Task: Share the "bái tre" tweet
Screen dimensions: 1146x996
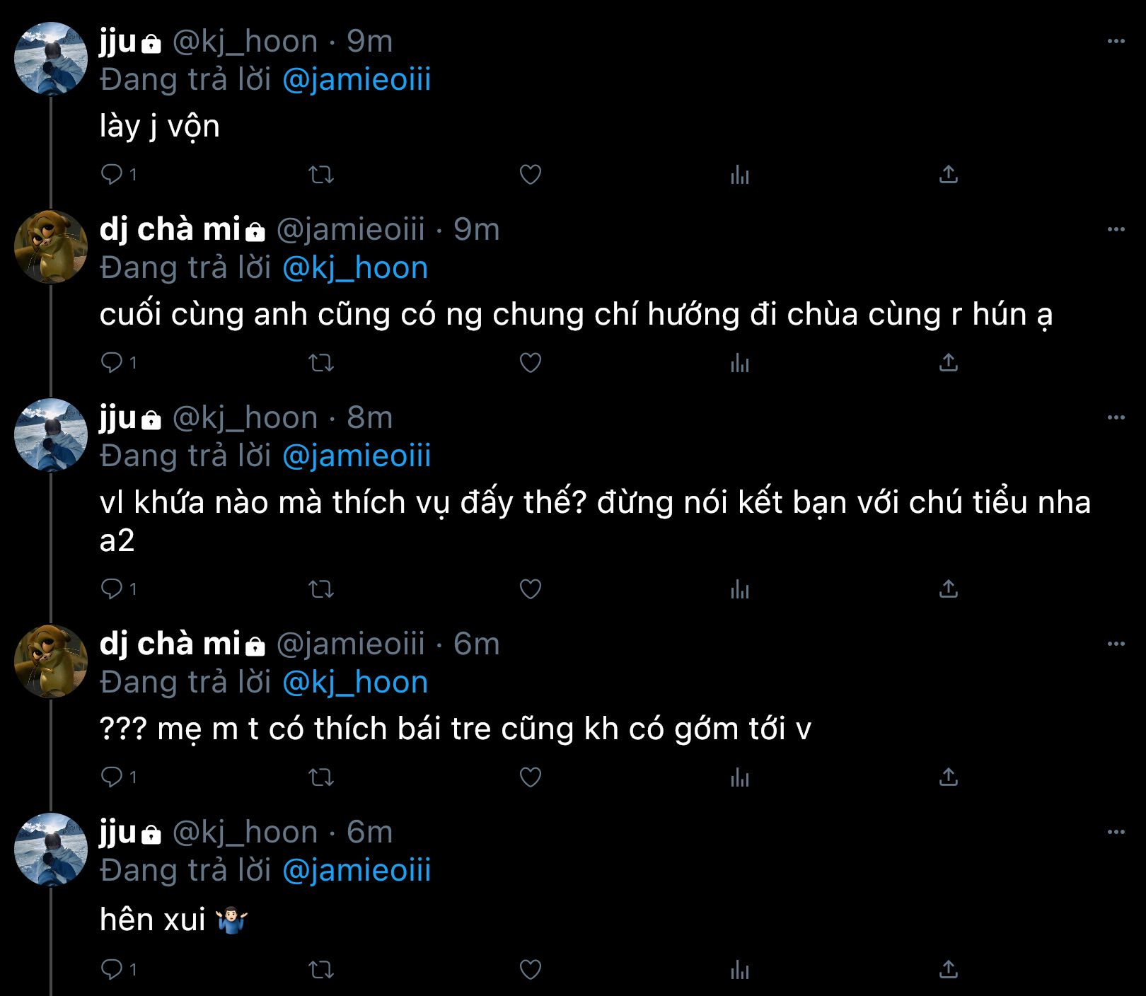Action: (x=948, y=777)
